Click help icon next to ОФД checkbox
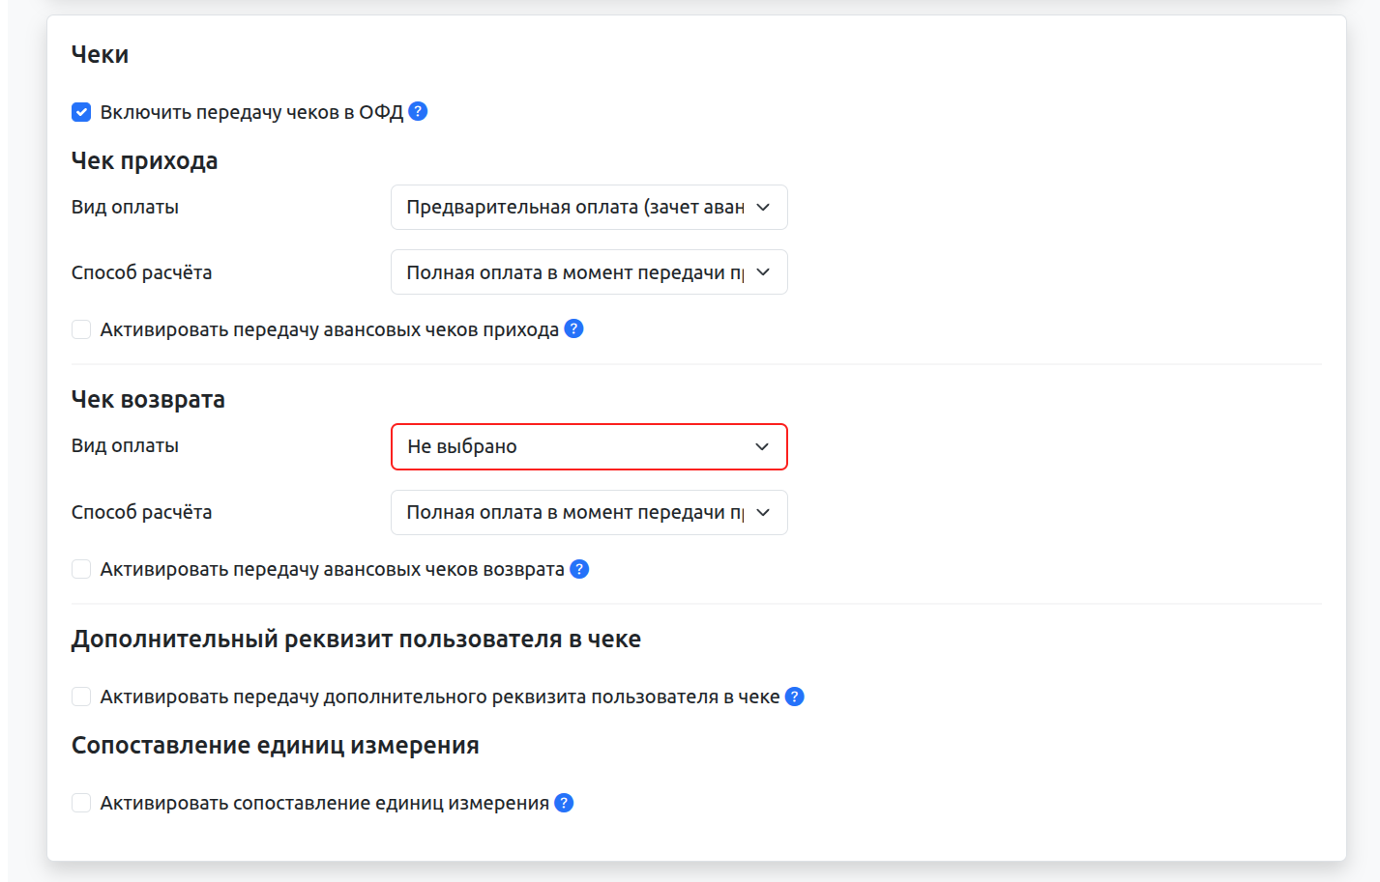 pos(418,111)
